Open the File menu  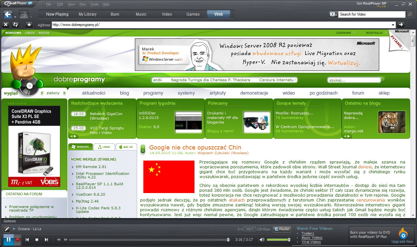pos(49,5)
